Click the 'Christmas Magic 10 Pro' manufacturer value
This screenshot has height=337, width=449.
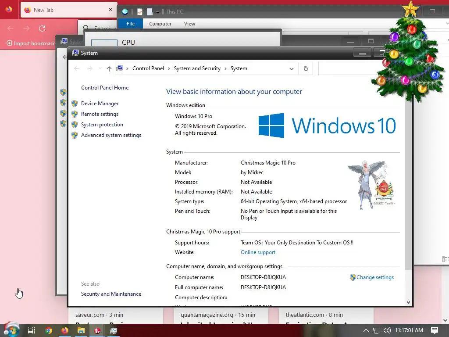(x=268, y=163)
